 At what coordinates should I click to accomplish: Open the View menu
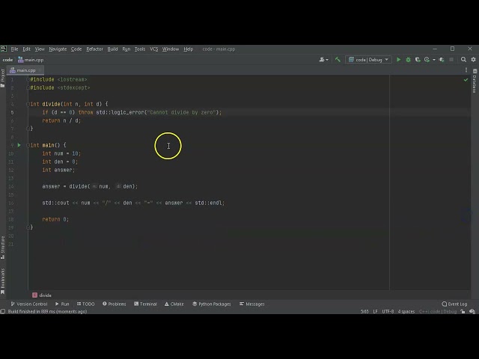pos(40,49)
